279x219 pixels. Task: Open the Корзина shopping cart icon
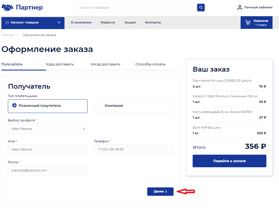click(x=248, y=23)
